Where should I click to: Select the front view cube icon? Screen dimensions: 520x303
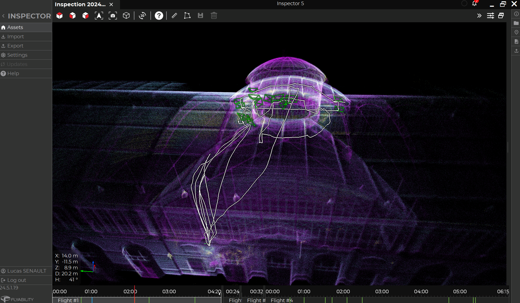click(73, 16)
